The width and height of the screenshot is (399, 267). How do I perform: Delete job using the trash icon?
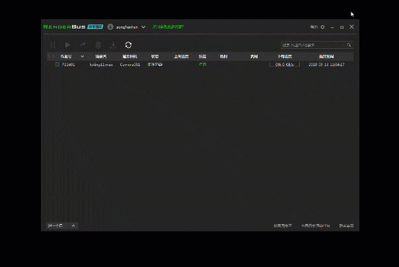click(x=98, y=45)
